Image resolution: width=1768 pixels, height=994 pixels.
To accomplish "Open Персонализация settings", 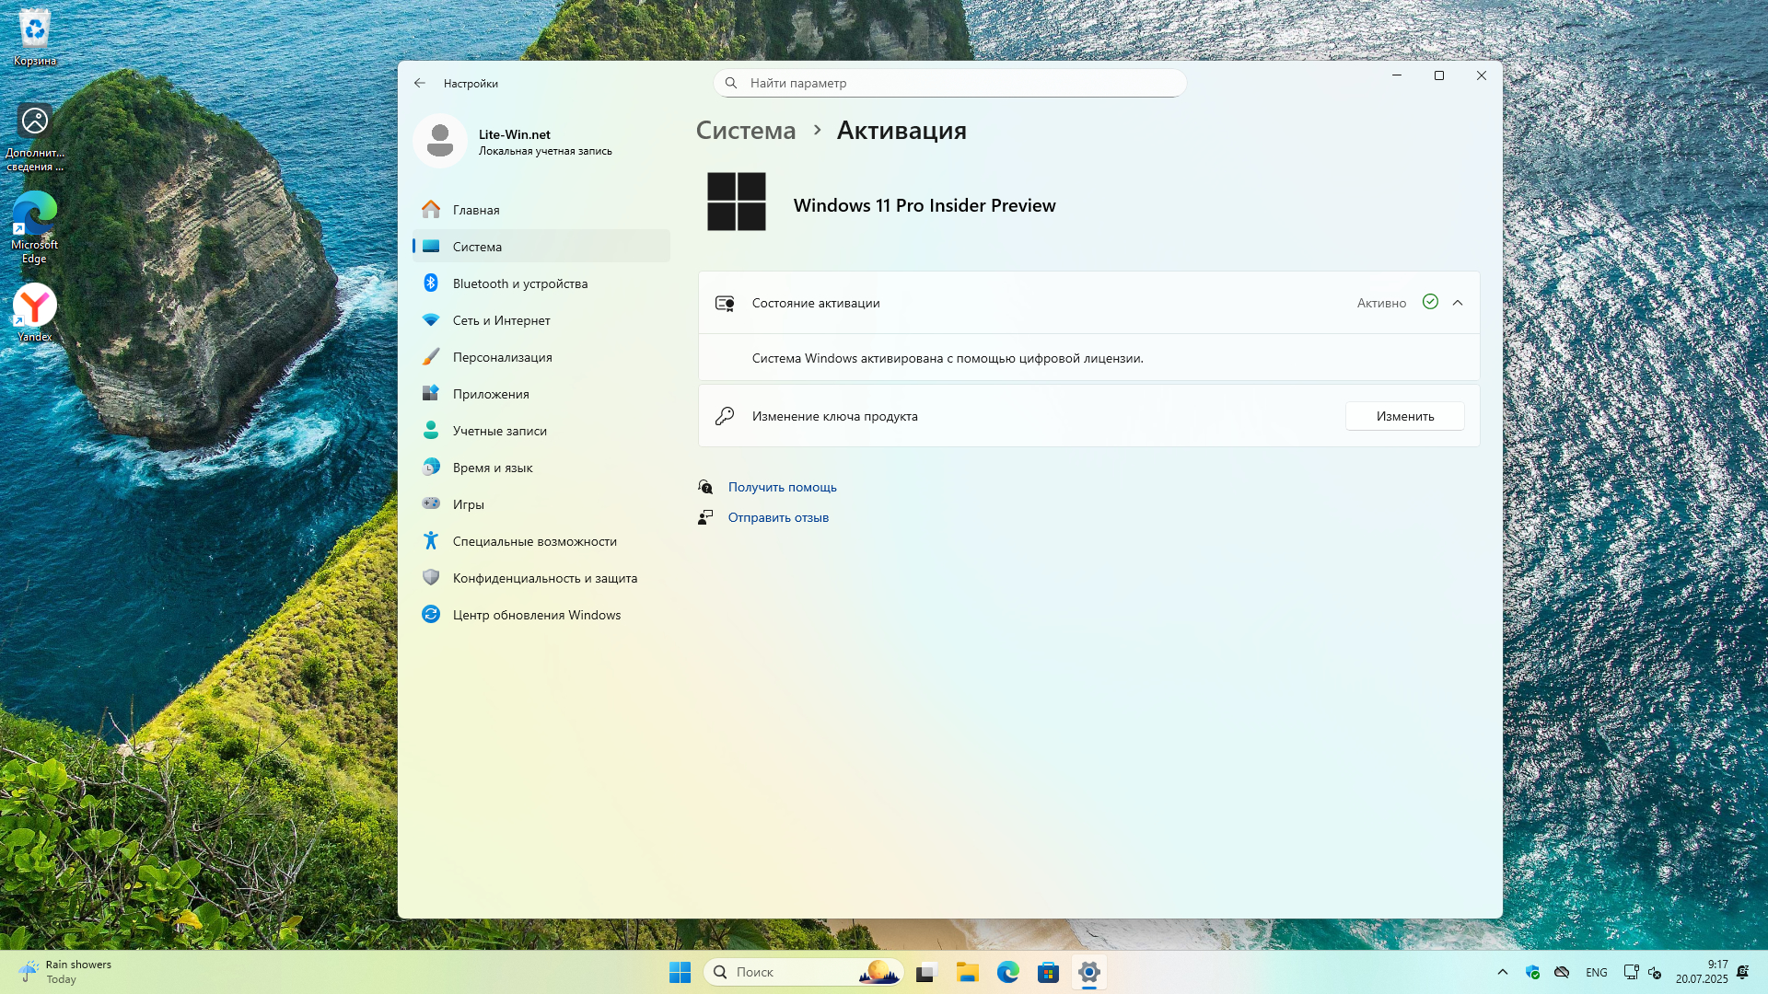I will click(x=502, y=357).
